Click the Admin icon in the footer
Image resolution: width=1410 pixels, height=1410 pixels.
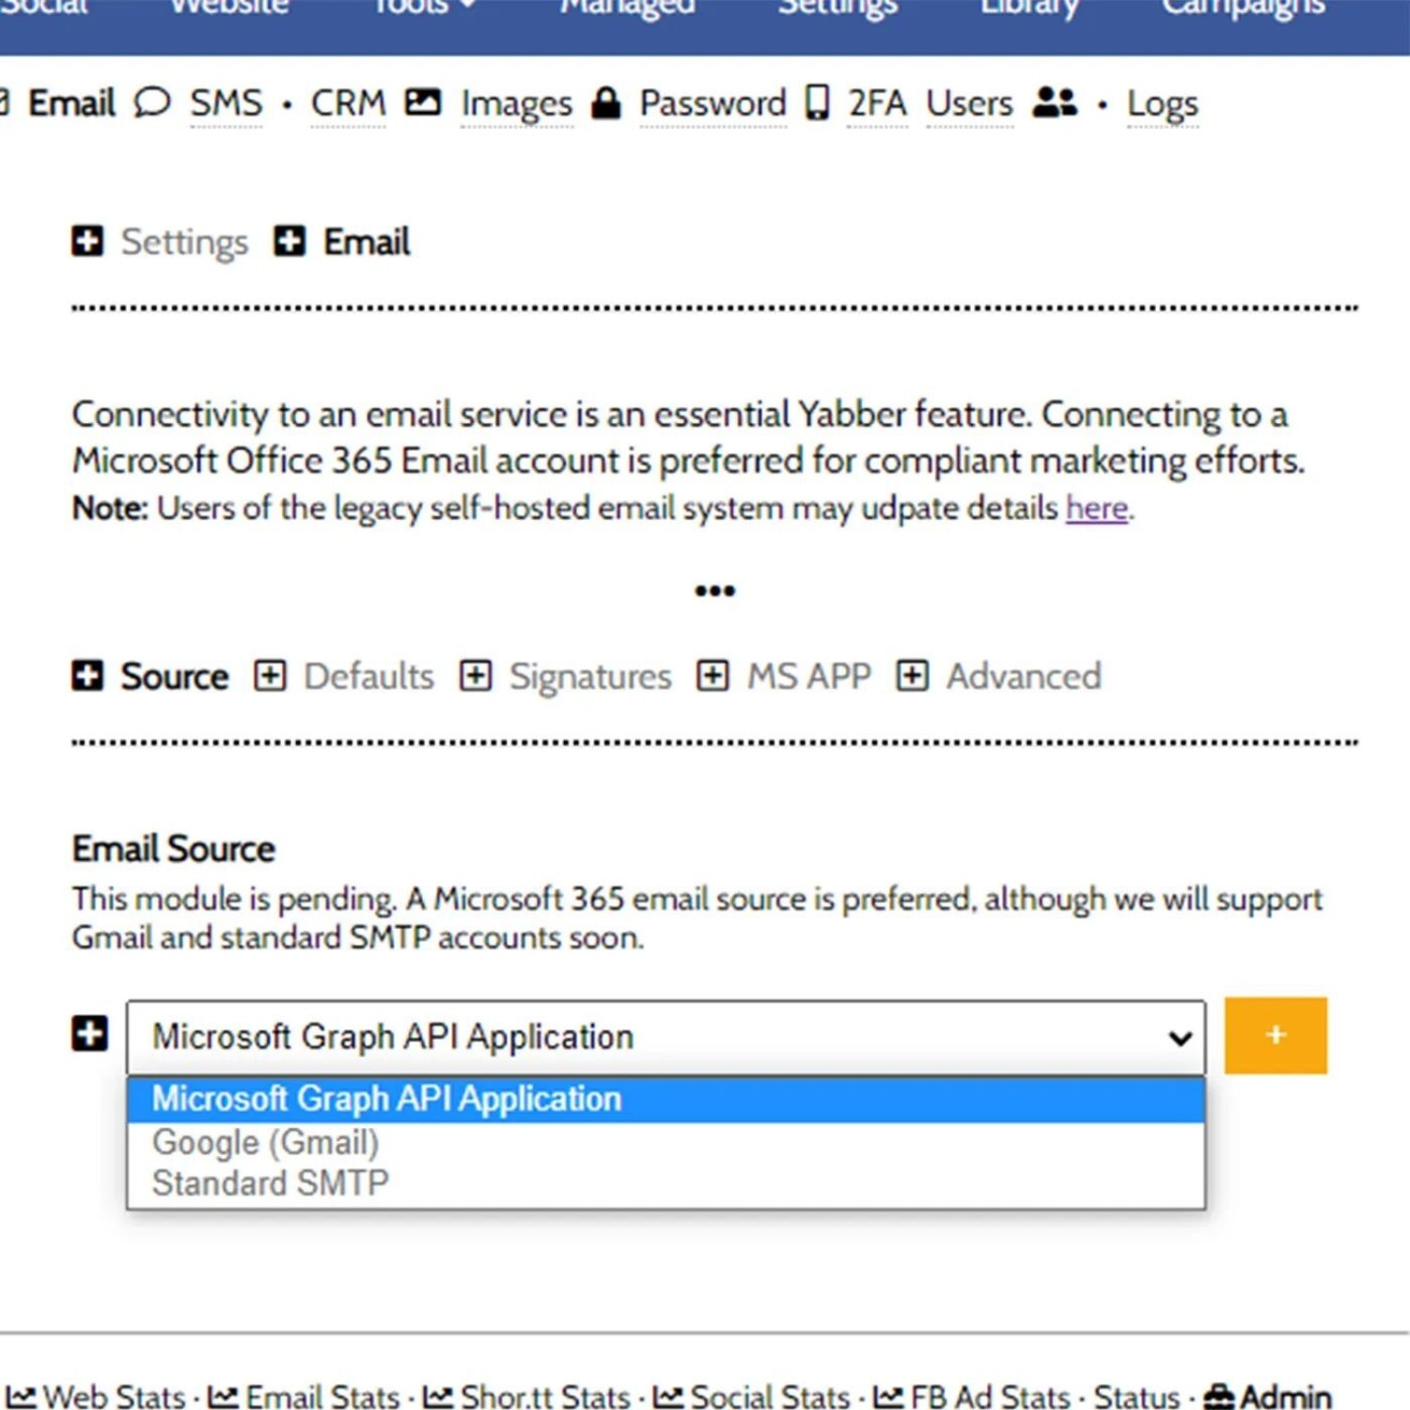click(1219, 1396)
